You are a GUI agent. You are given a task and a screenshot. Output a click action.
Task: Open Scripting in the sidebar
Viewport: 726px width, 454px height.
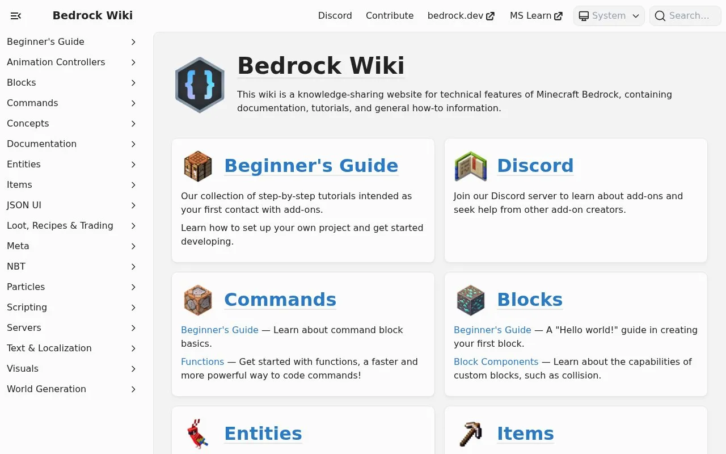click(x=27, y=308)
